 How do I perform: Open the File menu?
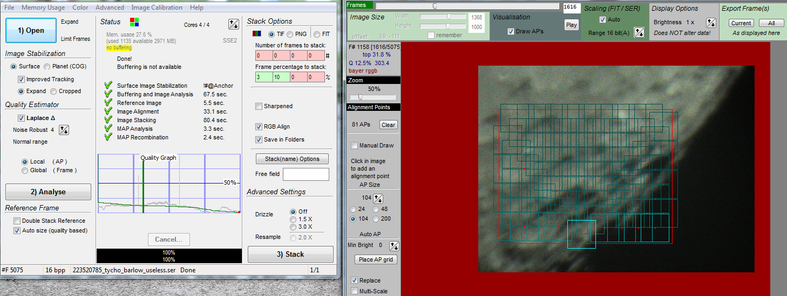[10, 8]
